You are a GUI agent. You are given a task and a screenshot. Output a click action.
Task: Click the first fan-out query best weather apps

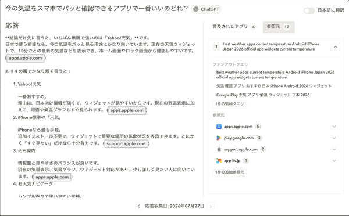(275, 75)
